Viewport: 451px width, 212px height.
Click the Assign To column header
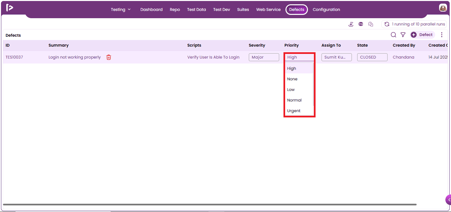point(331,45)
